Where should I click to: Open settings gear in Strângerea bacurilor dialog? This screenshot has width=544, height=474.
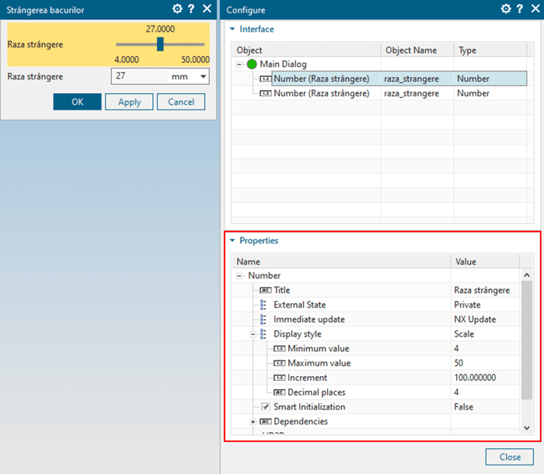pyautogui.click(x=177, y=9)
